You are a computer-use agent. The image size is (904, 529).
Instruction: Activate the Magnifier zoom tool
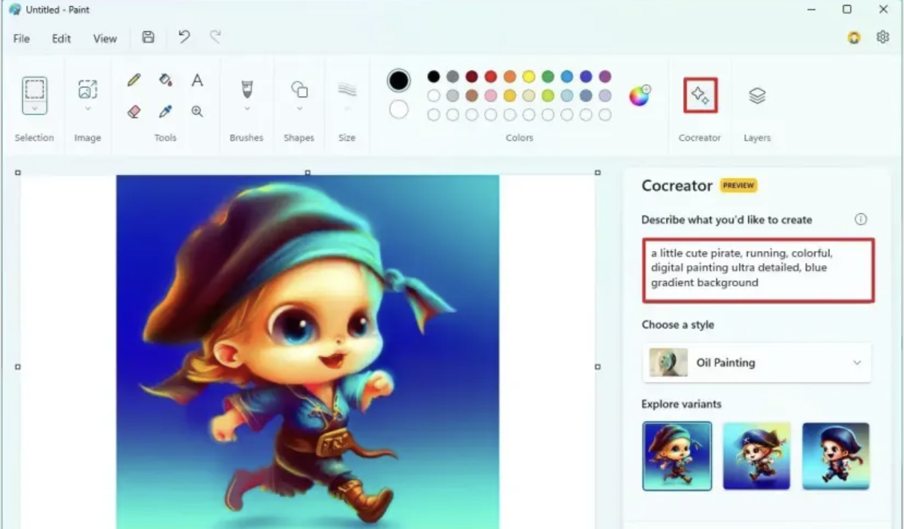pos(197,112)
